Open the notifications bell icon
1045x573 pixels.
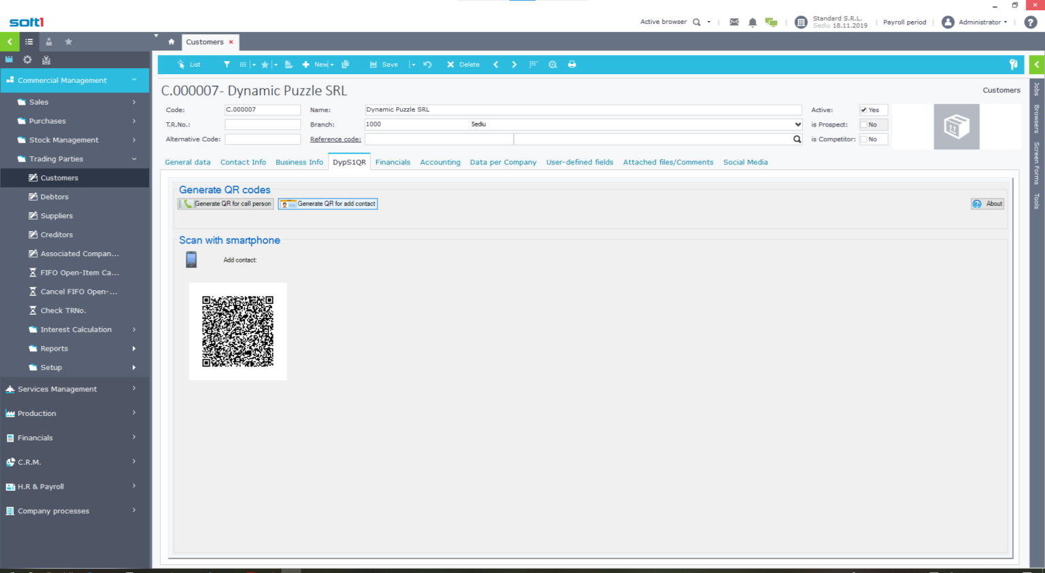[752, 22]
